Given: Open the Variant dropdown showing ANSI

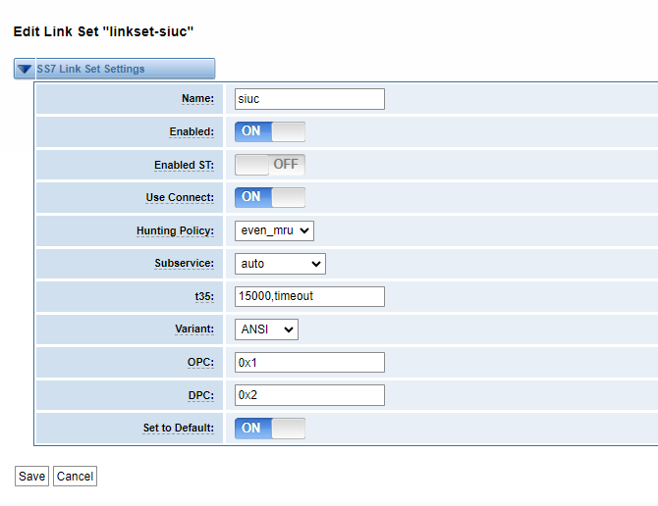Looking at the screenshot, I should [266, 329].
